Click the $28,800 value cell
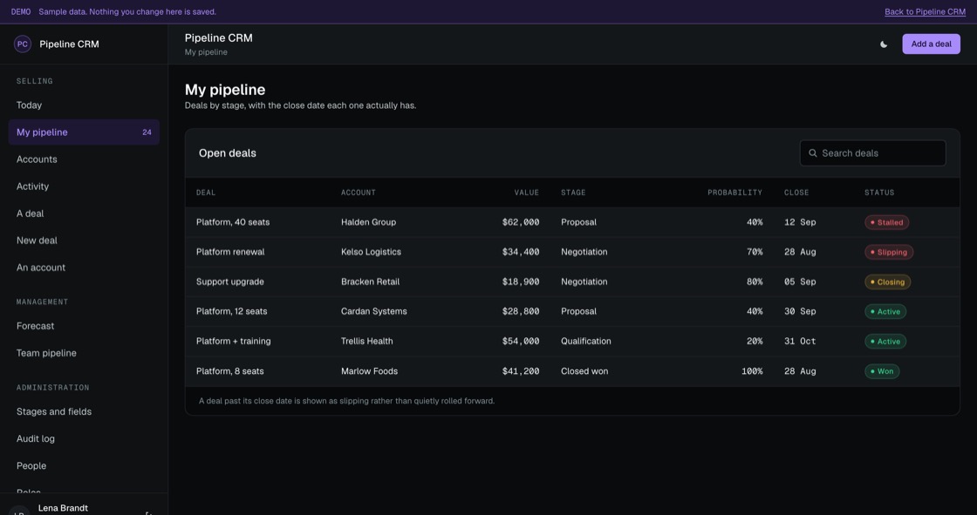 coord(521,311)
